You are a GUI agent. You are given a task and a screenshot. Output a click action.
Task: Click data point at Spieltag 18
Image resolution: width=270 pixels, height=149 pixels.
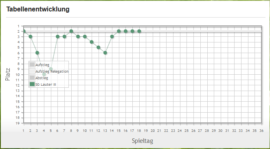139,31
